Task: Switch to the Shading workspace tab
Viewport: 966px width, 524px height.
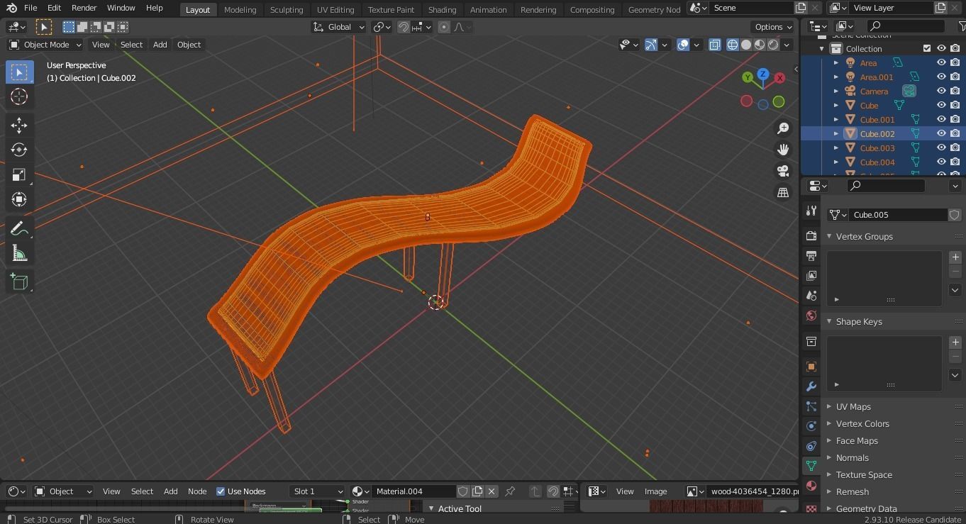Action: click(442, 9)
